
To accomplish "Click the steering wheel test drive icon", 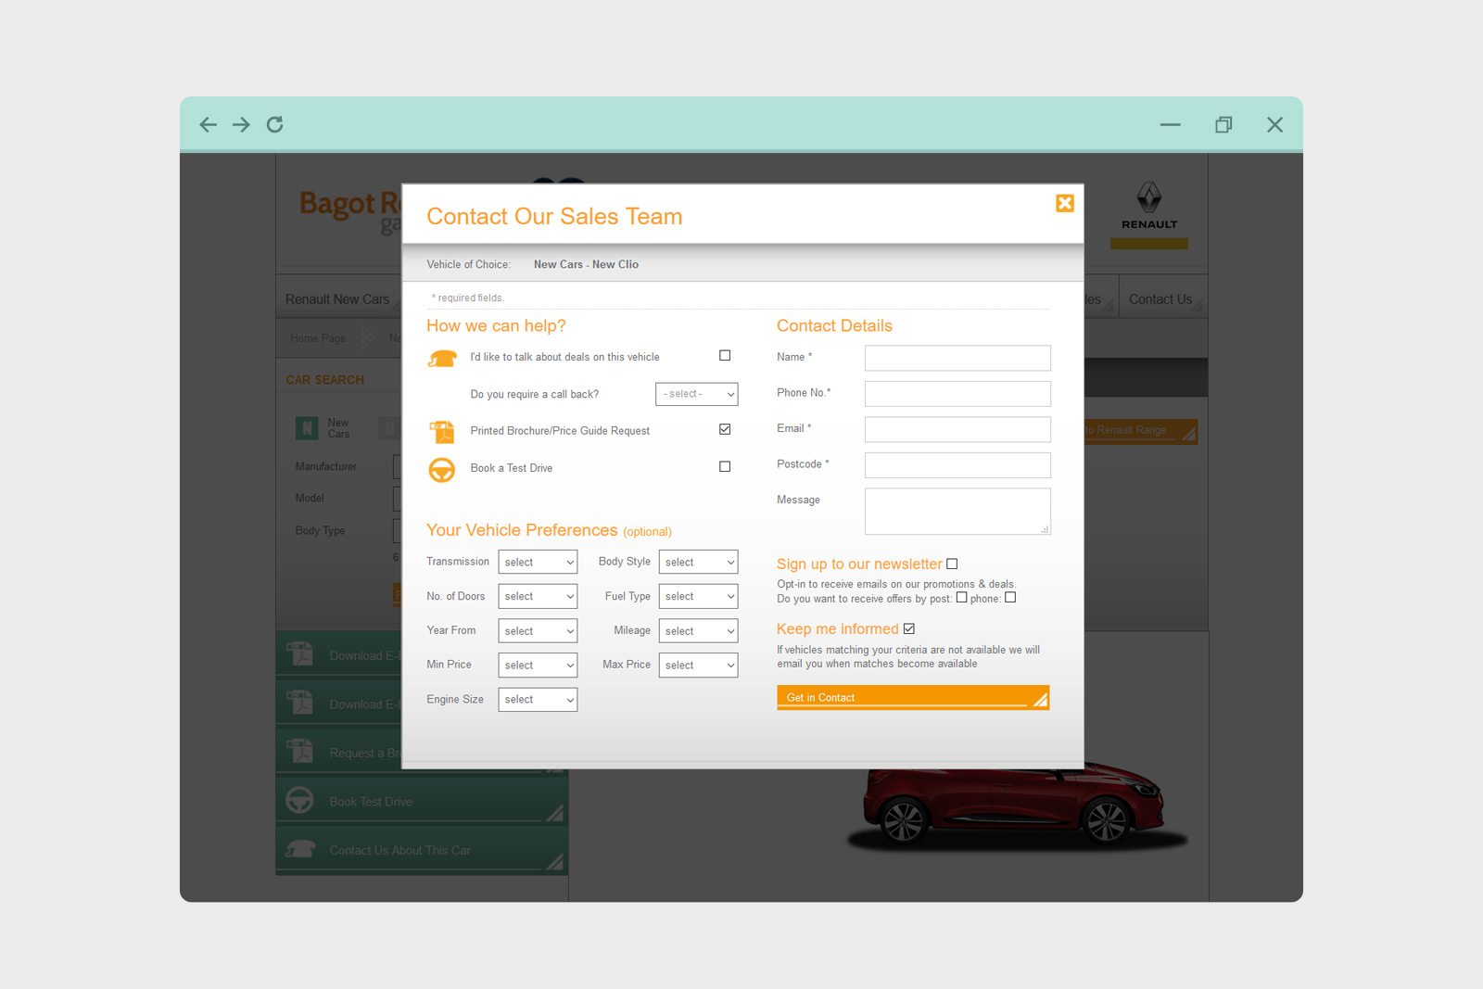I will pyautogui.click(x=442, y=470).
